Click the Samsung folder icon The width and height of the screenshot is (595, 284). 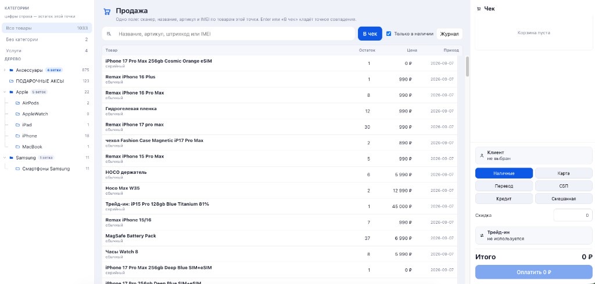(x=12, y=158)
